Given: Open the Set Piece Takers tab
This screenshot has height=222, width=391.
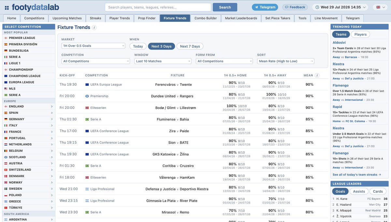Looking at the screenshot, I should 278,18.
